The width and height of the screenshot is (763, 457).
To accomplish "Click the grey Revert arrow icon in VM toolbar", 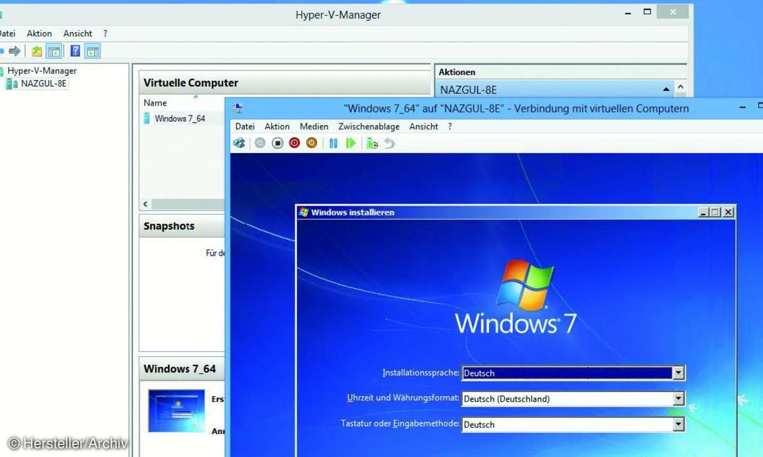I will [x=389, y=143].
